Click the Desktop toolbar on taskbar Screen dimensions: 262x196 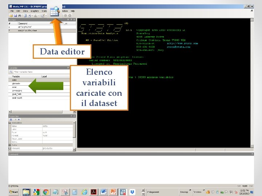click(x=184, y=192)
